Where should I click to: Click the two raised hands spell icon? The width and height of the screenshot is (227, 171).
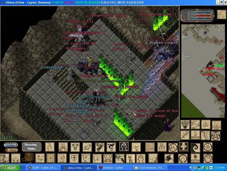pos(63,147)
